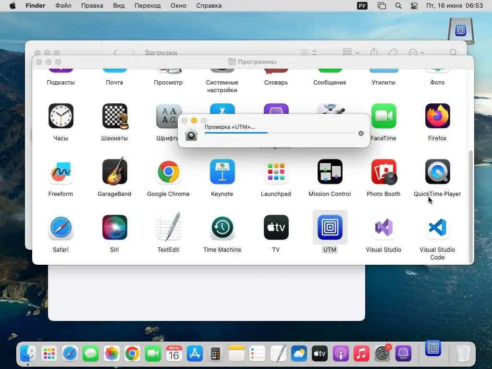Change list view sorting in Загрузки window
The width and height of the screenshot is (492, 369).
coord(308,52)
